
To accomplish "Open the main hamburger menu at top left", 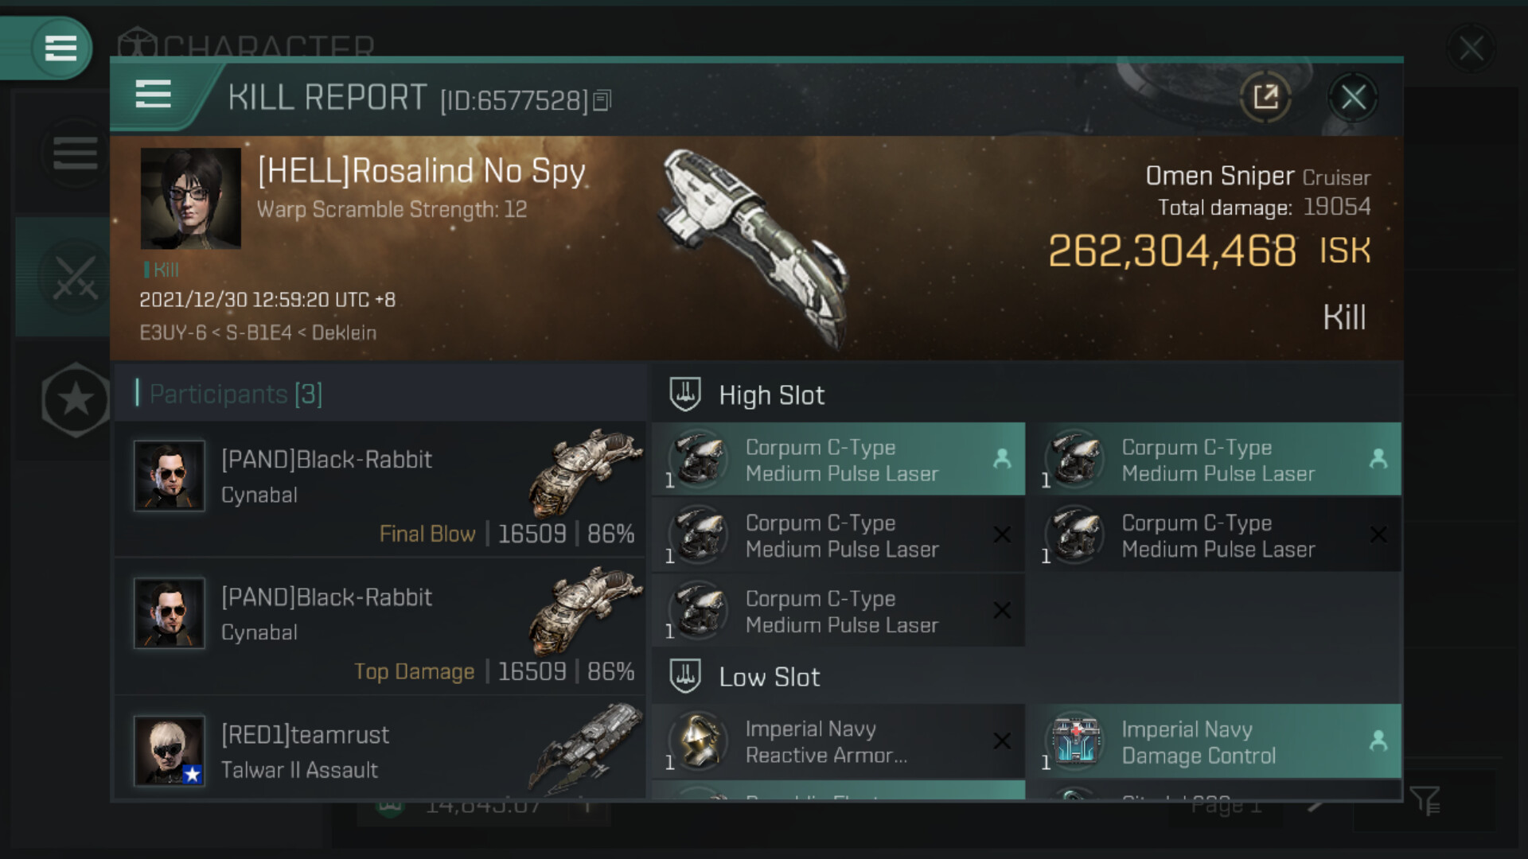I will [60, 48].
